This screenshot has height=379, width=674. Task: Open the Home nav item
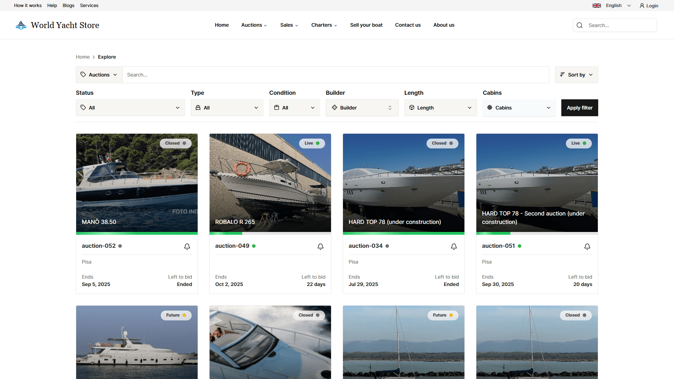(222, 25)
